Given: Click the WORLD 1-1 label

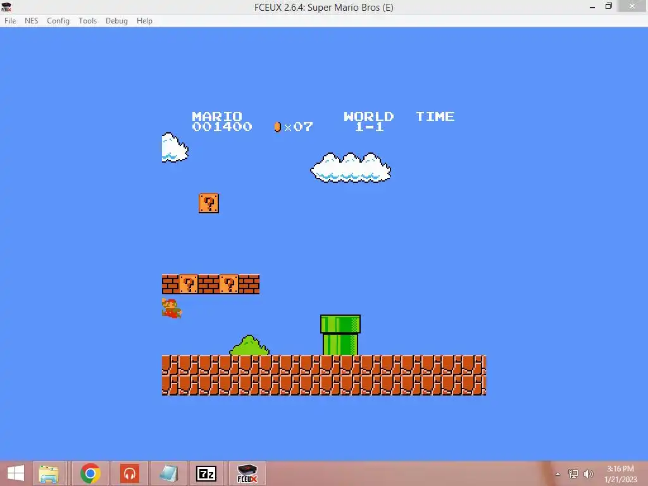Looking at the screenshot, I should pos(369,122).
